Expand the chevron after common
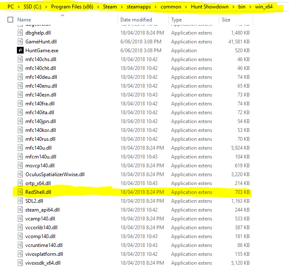 [x=186, y=7]
